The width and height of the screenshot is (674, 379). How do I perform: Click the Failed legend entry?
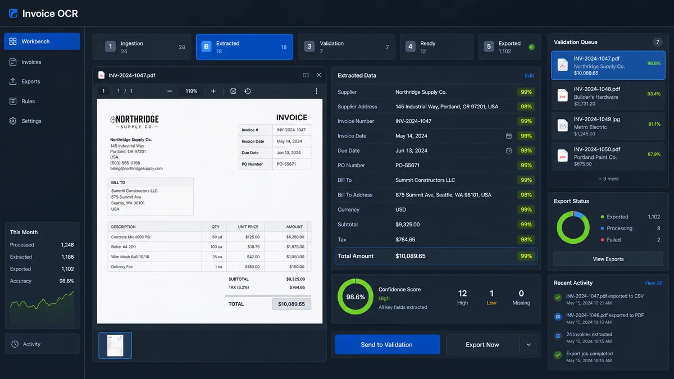[630, 240]
